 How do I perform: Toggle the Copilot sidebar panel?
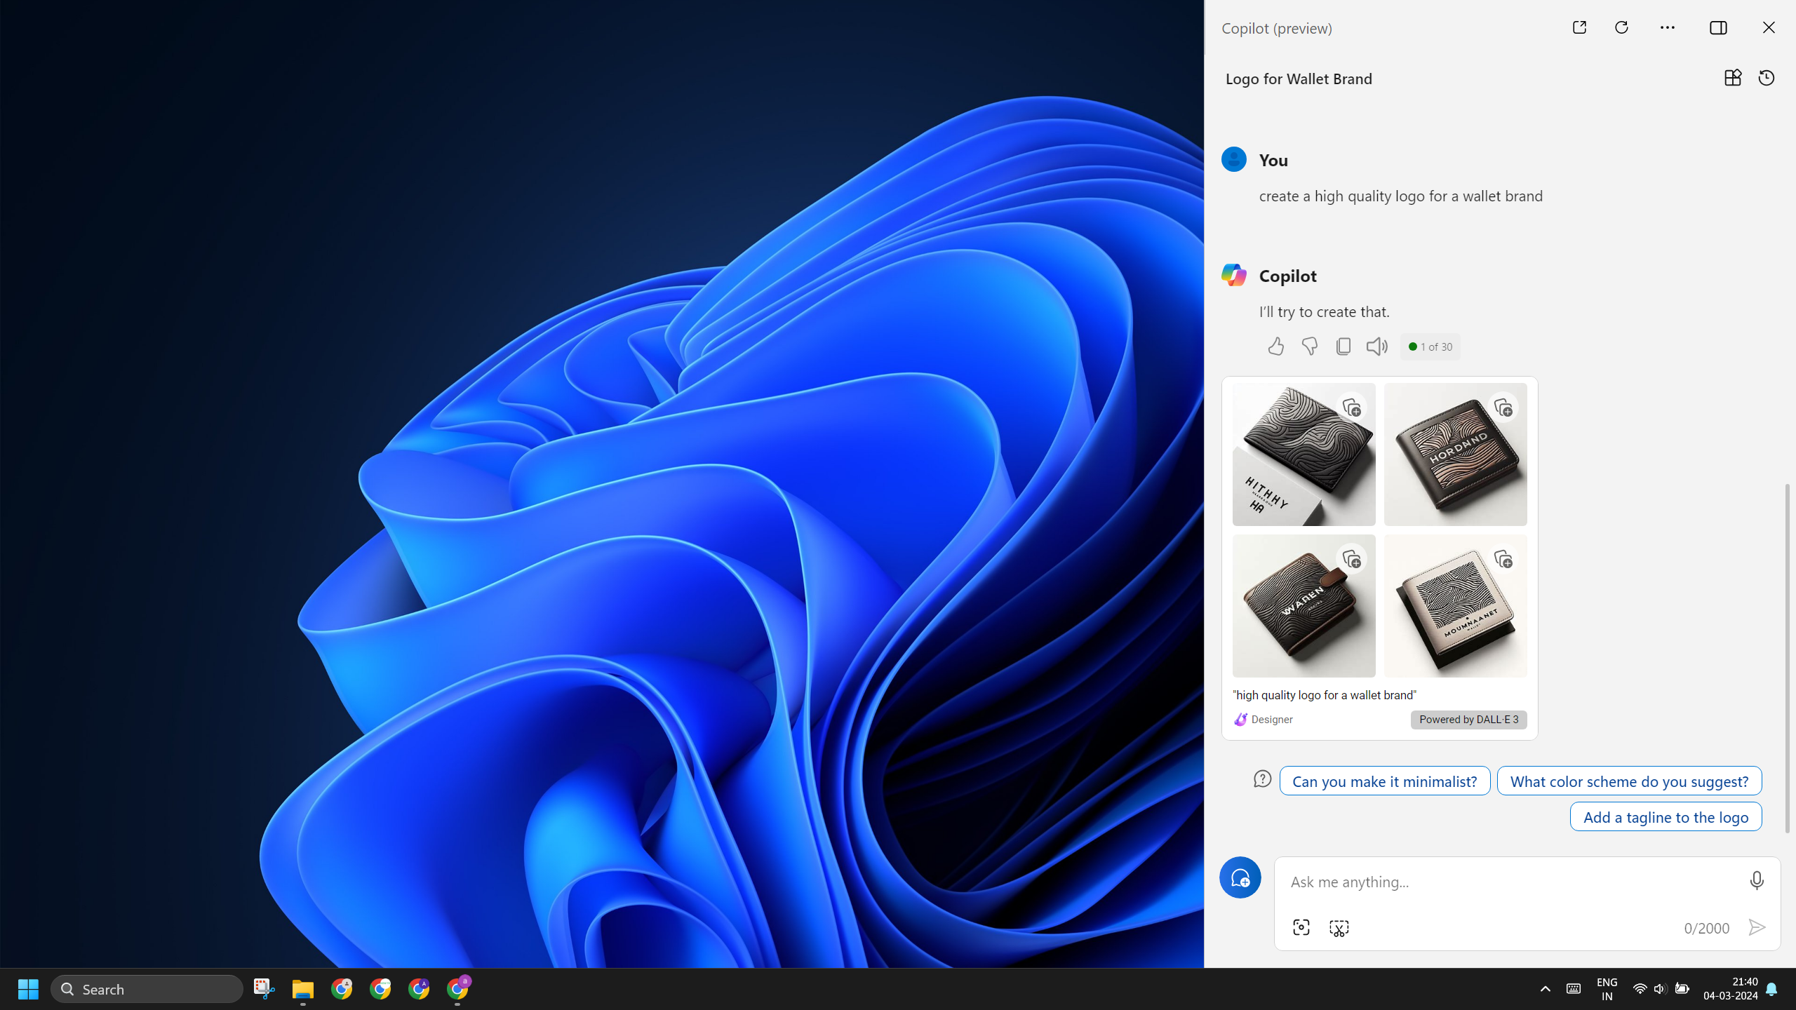(x=1718, y=27)
